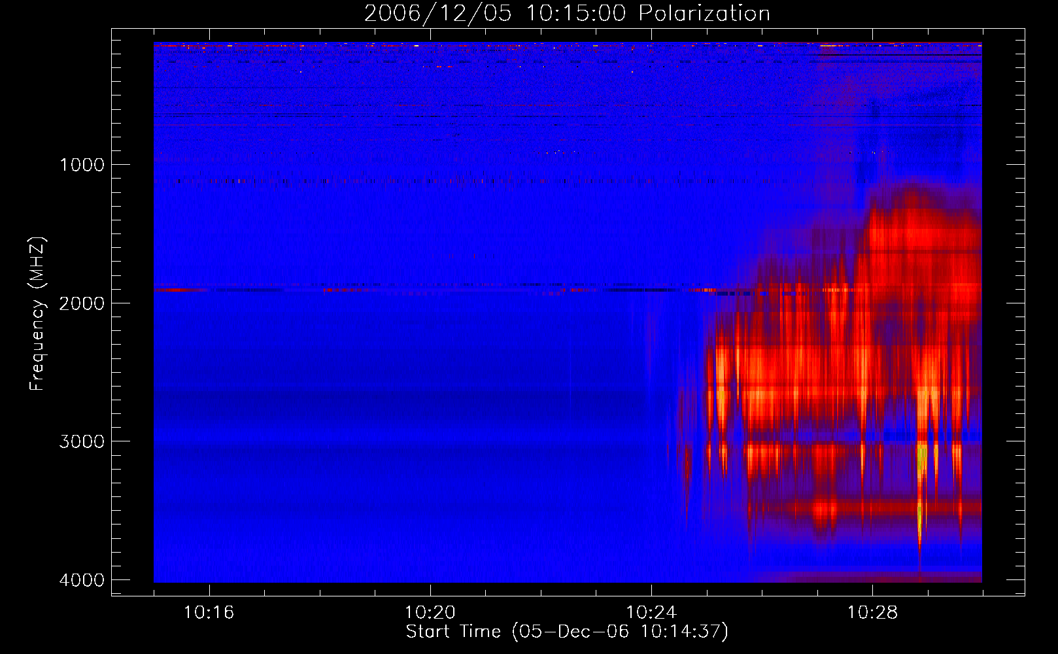Click the 'Frequency (MHZ)' axis title
This screenshot has width=1058, height=654.
[x=37, y=314]
